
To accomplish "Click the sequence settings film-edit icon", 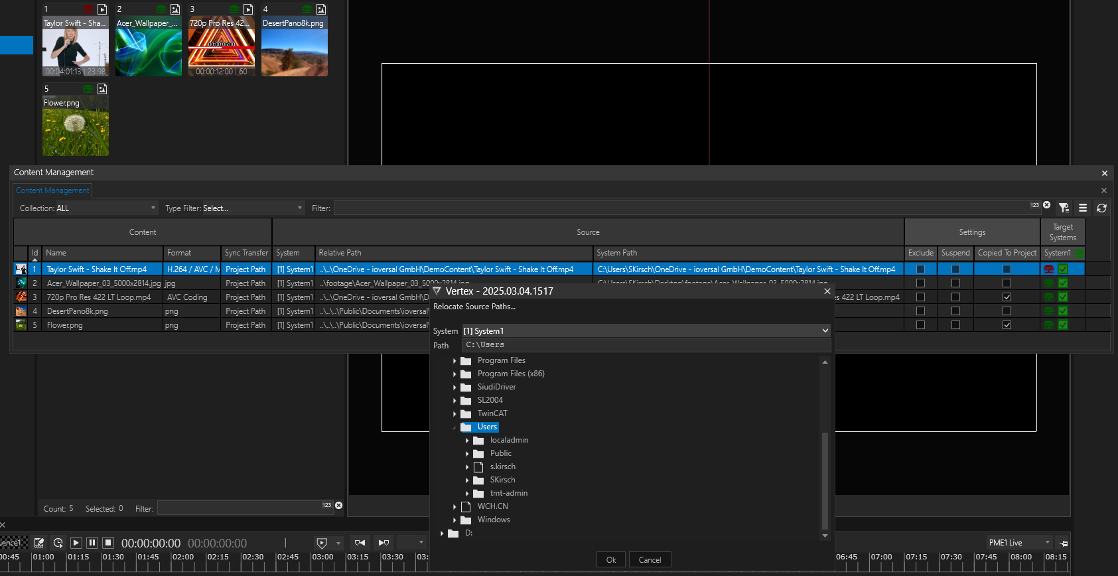I will pos(39,543).
